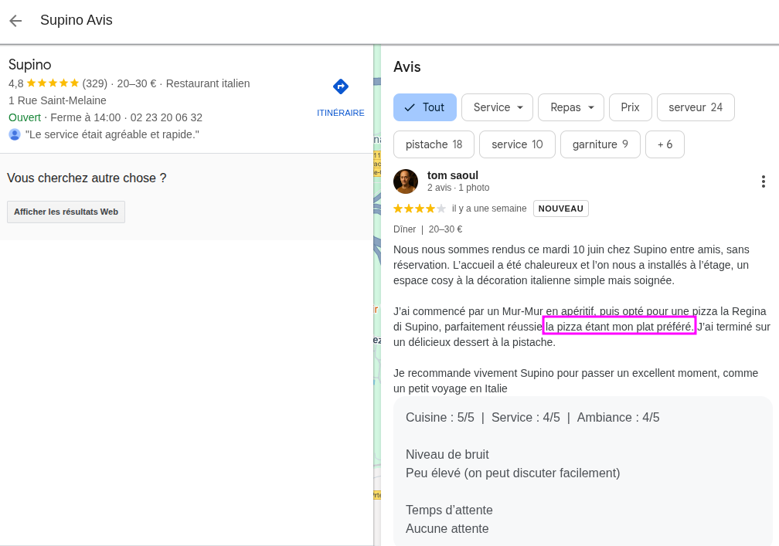
Task: Click the "Temps d'attente" label
Action: pyautogui.click(x=449, y=510)
